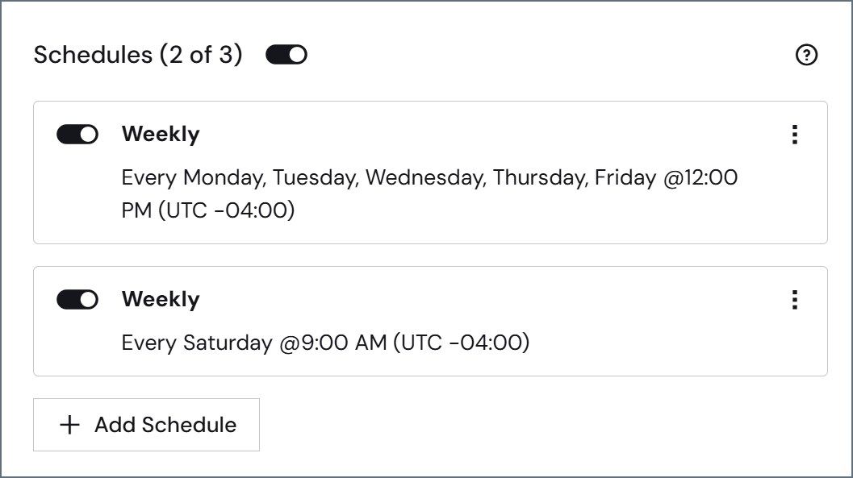The image size is (853, 478).
Task: Click the word "Saturday" in second schedule
Action: pyautogui.click(x=228, y=343)
